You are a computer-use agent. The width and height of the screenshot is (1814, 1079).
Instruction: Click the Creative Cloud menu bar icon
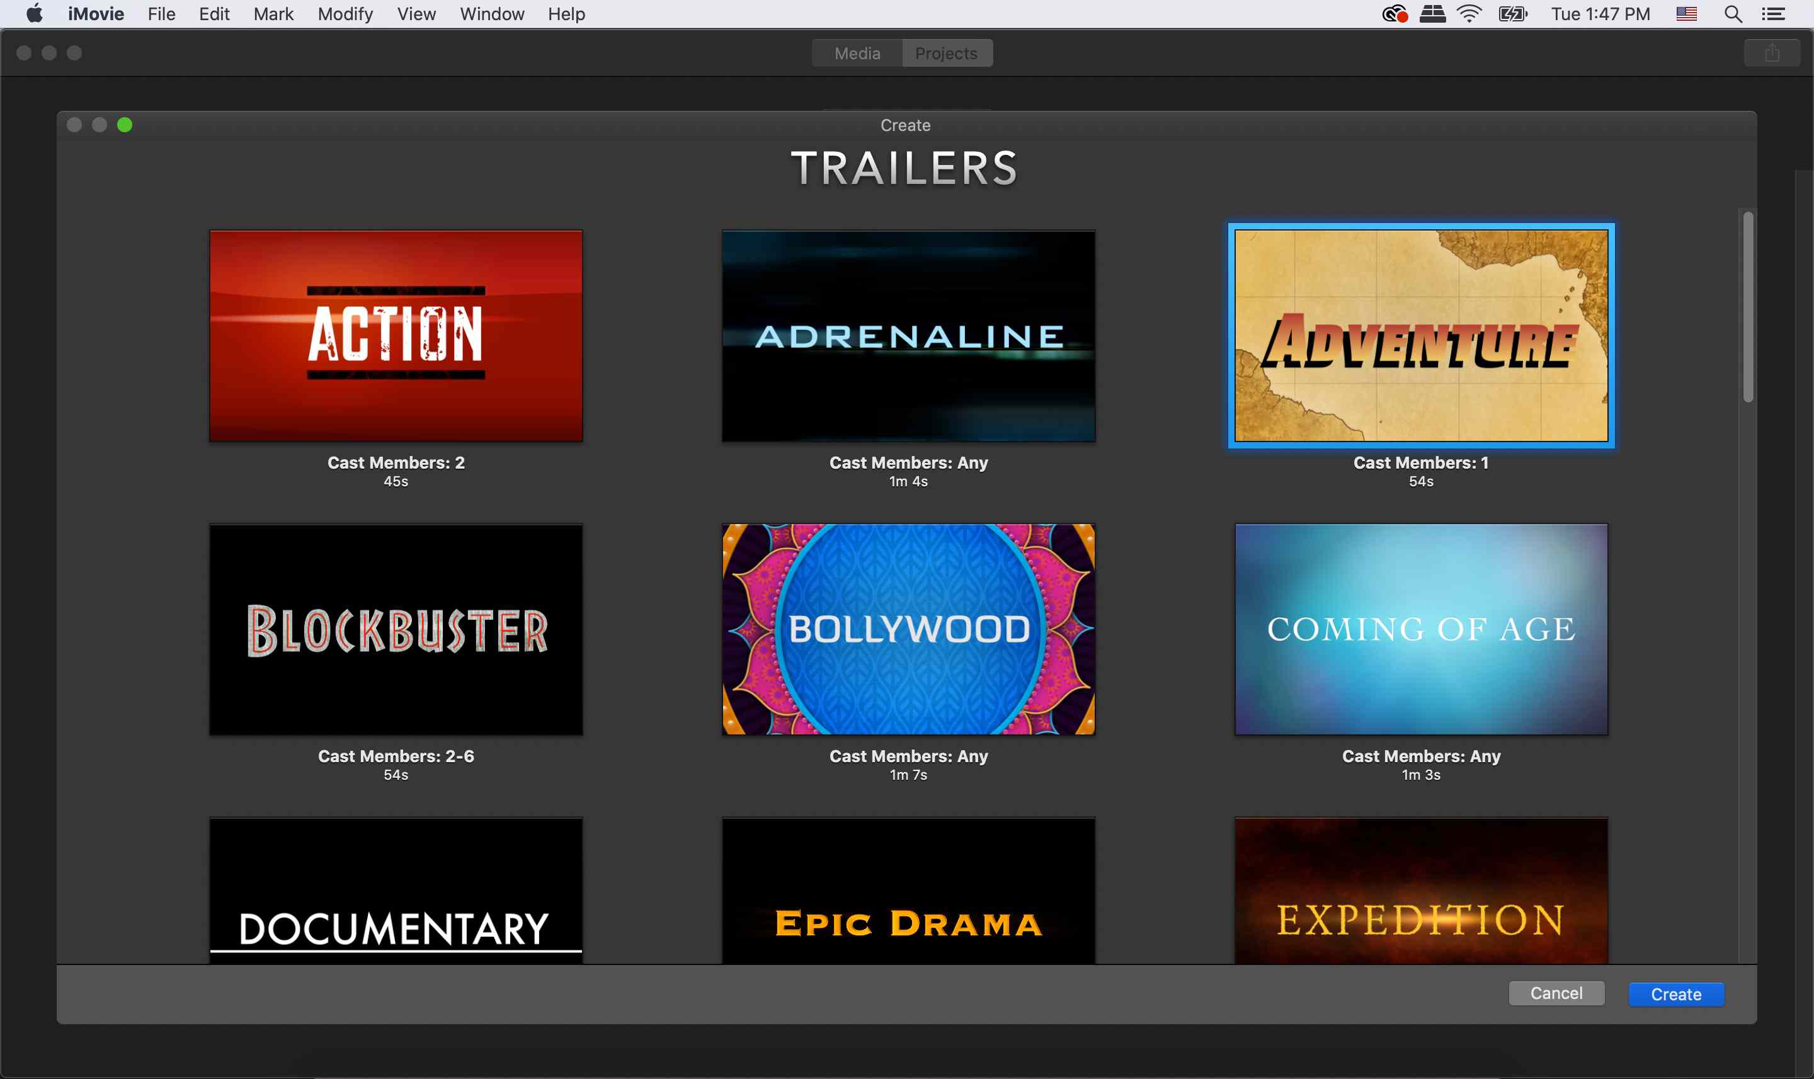[1395, 14]
